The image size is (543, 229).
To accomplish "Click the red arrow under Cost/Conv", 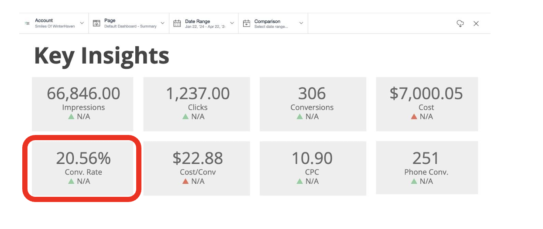I will (x=185, y=182).
